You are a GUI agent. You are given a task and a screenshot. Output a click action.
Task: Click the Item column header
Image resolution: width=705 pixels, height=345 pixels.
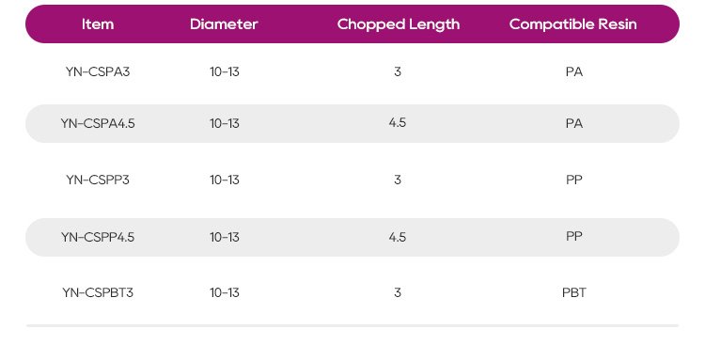click(x=98, y=24)
